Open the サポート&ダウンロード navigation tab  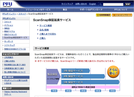[x=91, y=10]
